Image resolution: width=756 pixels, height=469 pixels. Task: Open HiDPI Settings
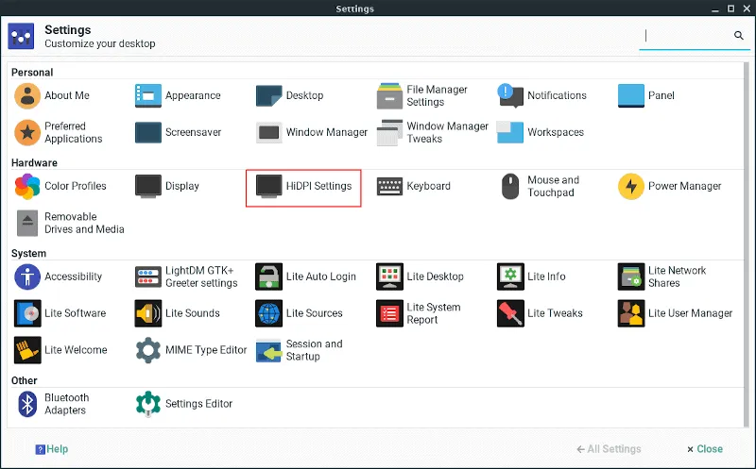[x=303, y=187]
